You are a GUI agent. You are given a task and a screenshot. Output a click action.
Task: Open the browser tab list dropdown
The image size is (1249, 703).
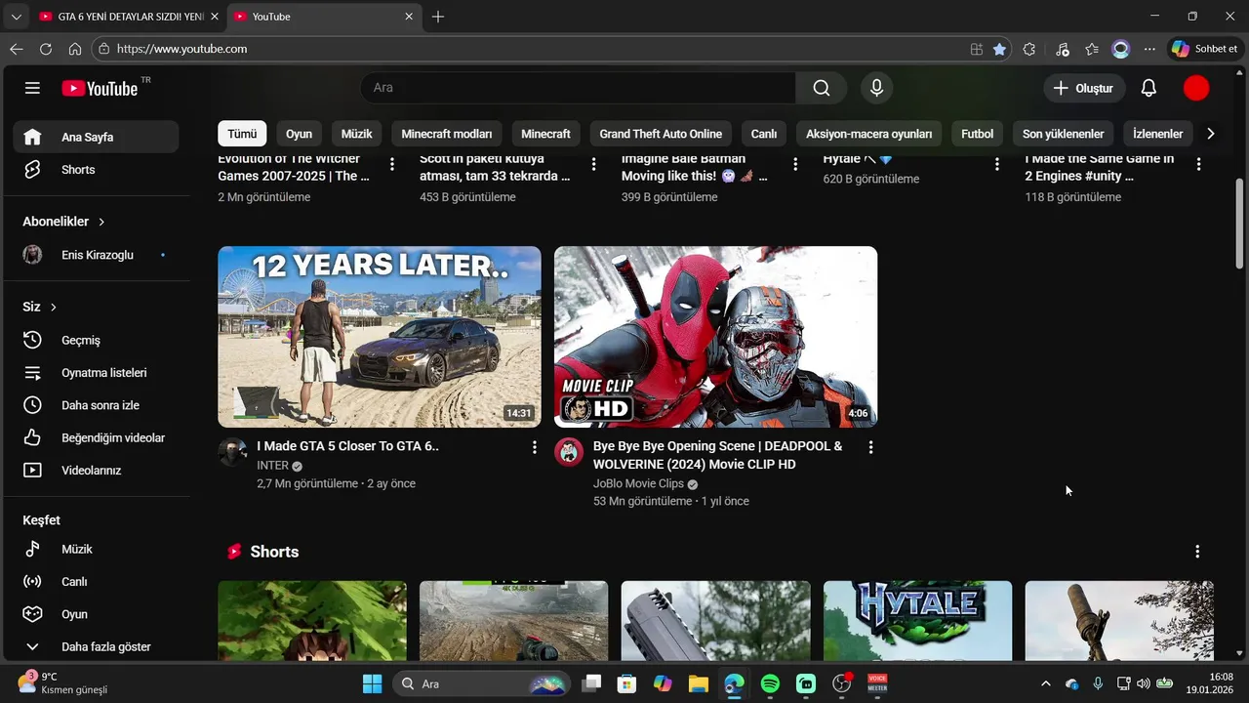click(x=16, y=17)
